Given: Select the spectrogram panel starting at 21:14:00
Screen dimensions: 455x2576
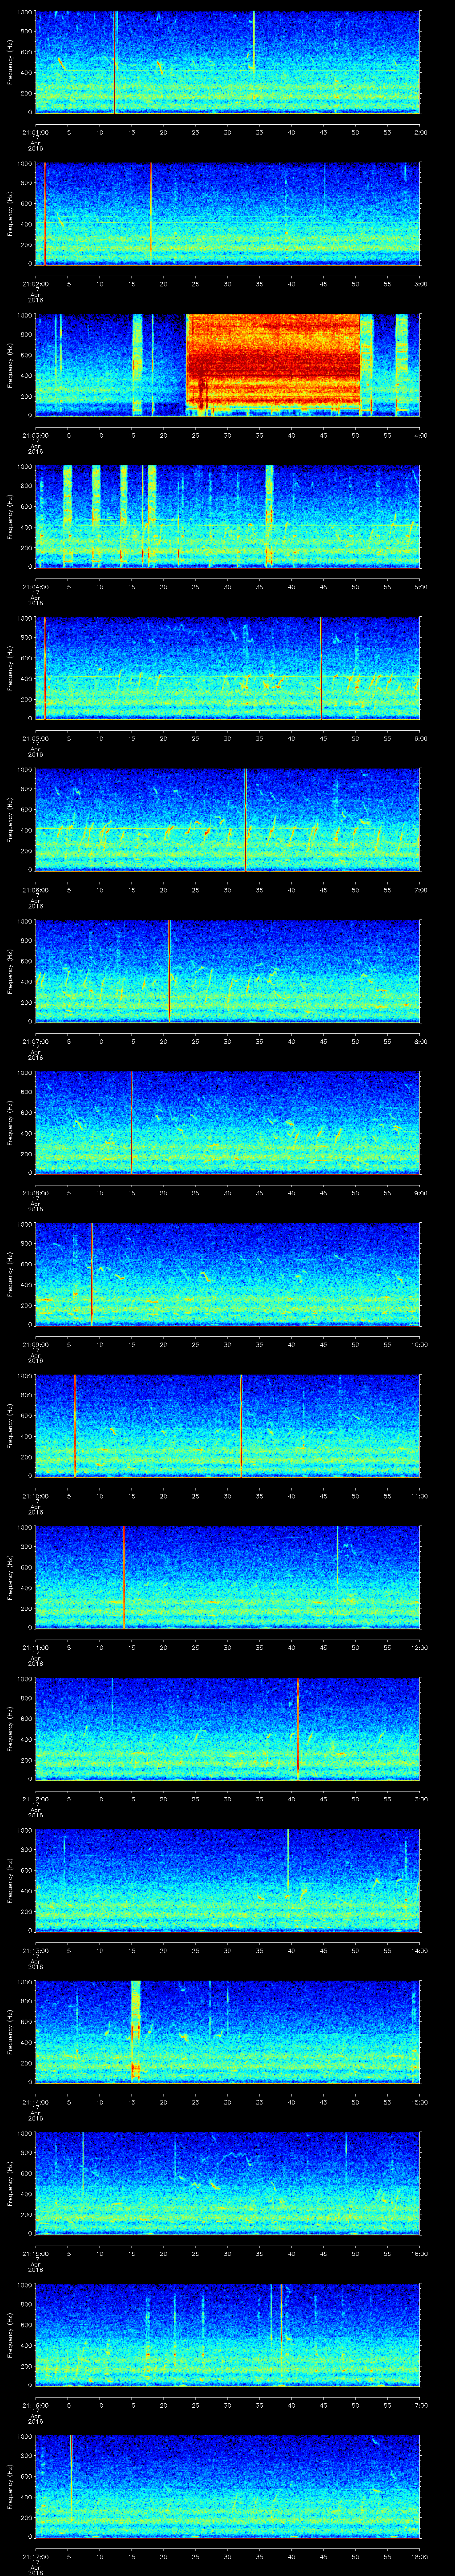Looking at the screenshot, I should click(x=228, y=2032).
